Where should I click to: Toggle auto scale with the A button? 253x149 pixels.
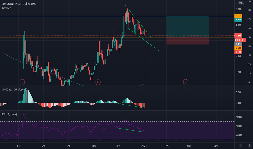click(x=241, y=146)
